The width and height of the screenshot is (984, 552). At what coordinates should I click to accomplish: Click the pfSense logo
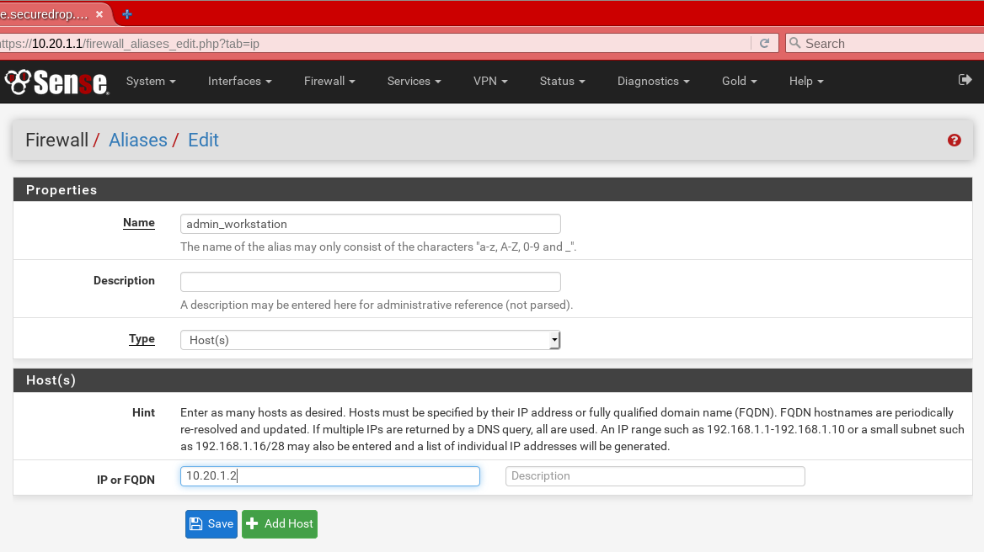(56, 82)
